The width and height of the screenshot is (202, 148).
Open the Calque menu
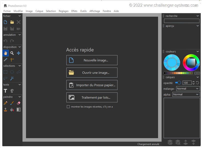[39, 11]
